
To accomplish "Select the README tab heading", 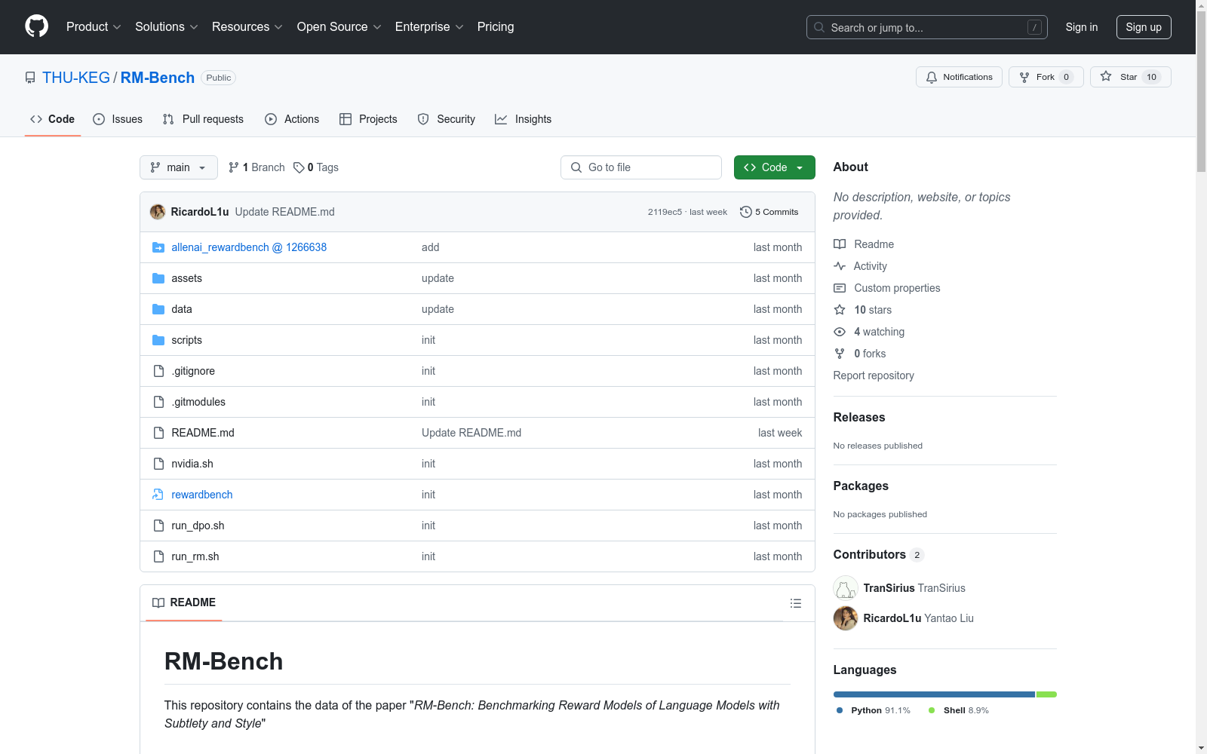I will click(x=184, y=602).
